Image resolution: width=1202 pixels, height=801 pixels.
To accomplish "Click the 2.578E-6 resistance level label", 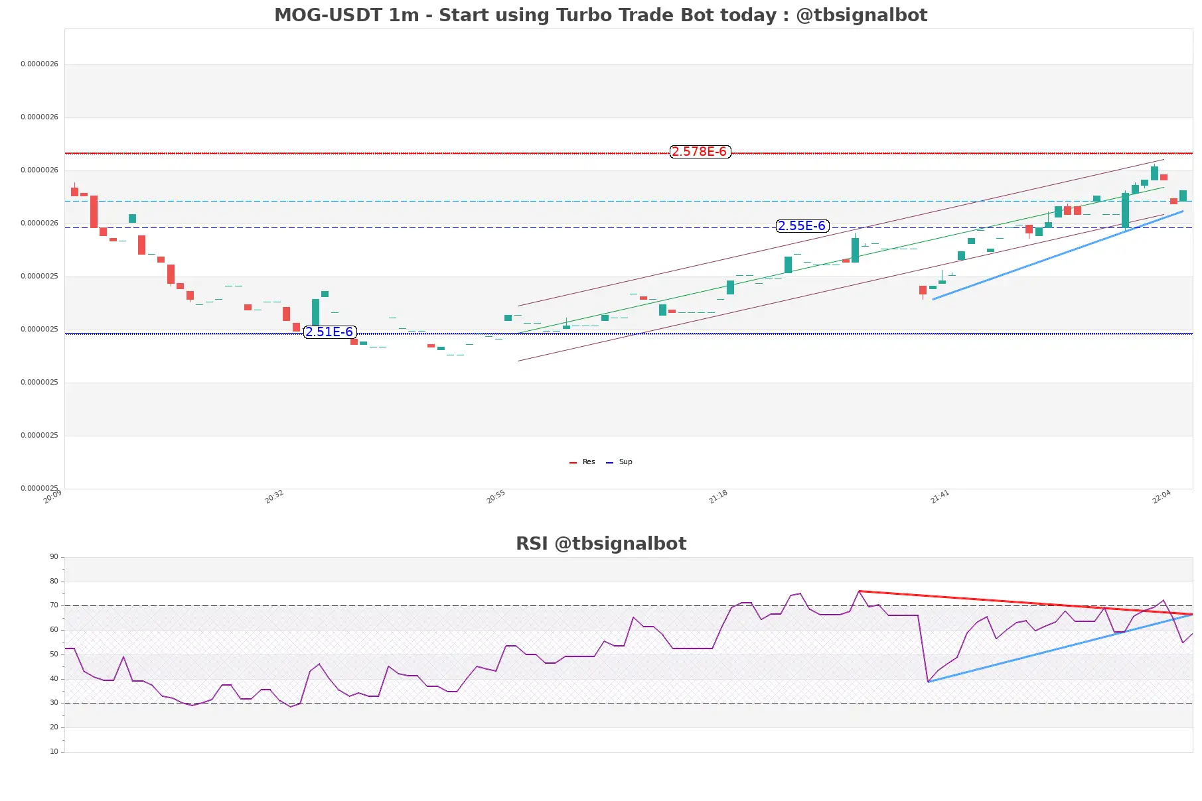I will 700,152.
